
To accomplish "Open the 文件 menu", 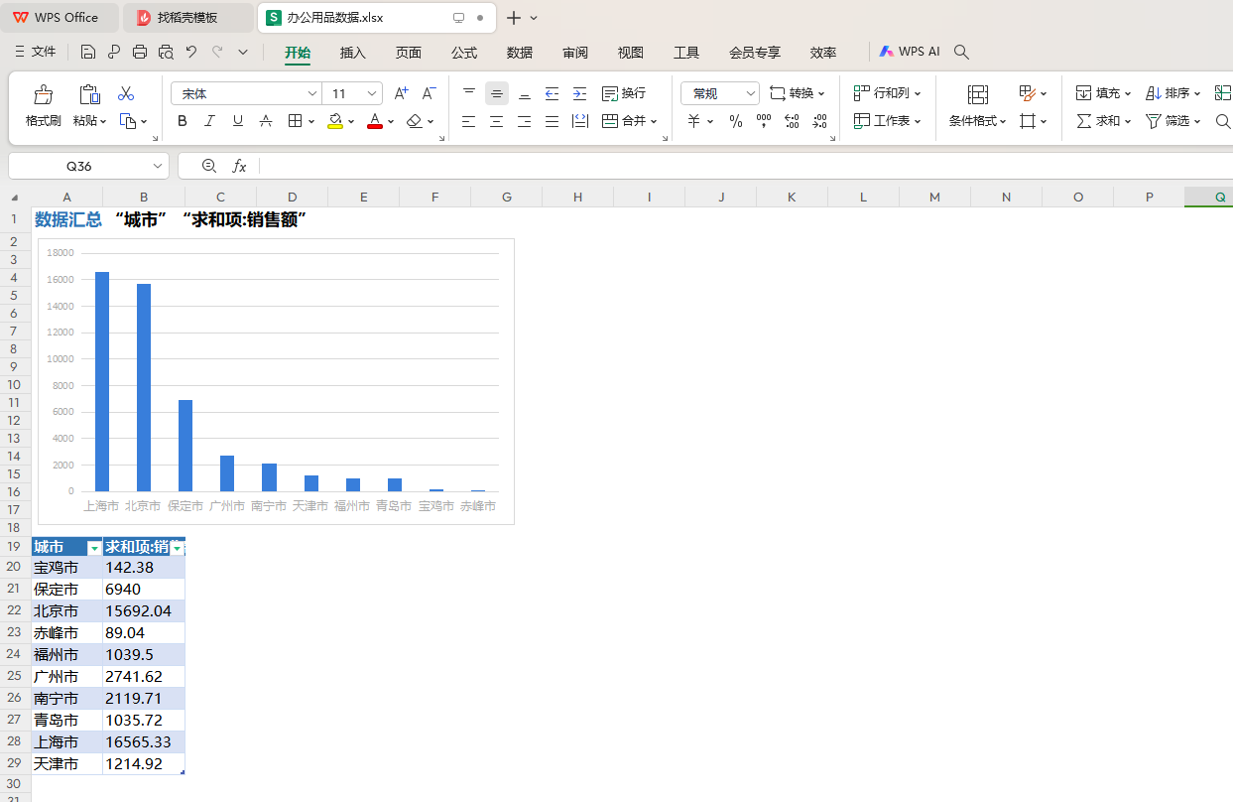I will pyautogui.click(x=36, y=52).
